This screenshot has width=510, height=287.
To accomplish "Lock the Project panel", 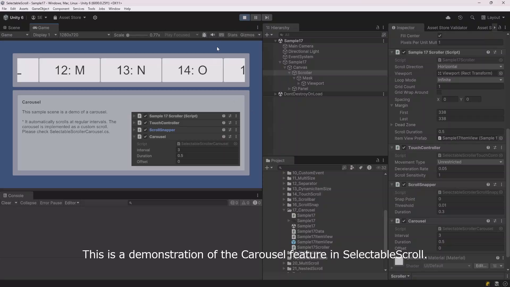I will [377, 160].
